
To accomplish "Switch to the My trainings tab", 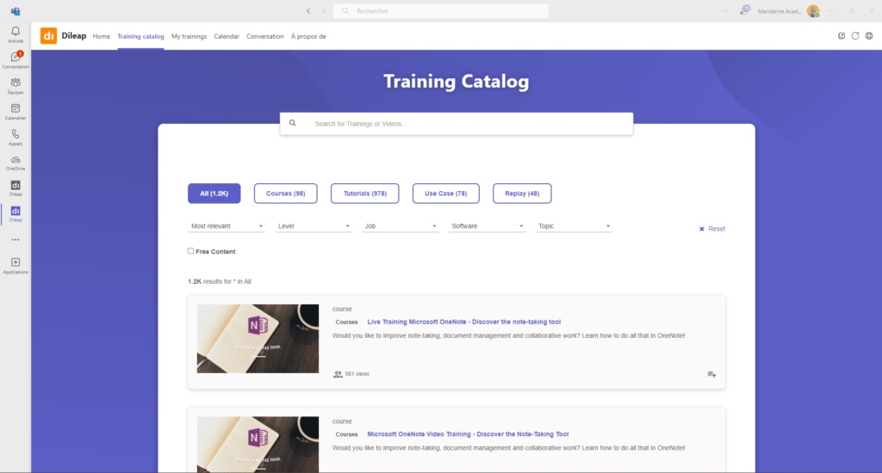I will [x=189, y=36].
